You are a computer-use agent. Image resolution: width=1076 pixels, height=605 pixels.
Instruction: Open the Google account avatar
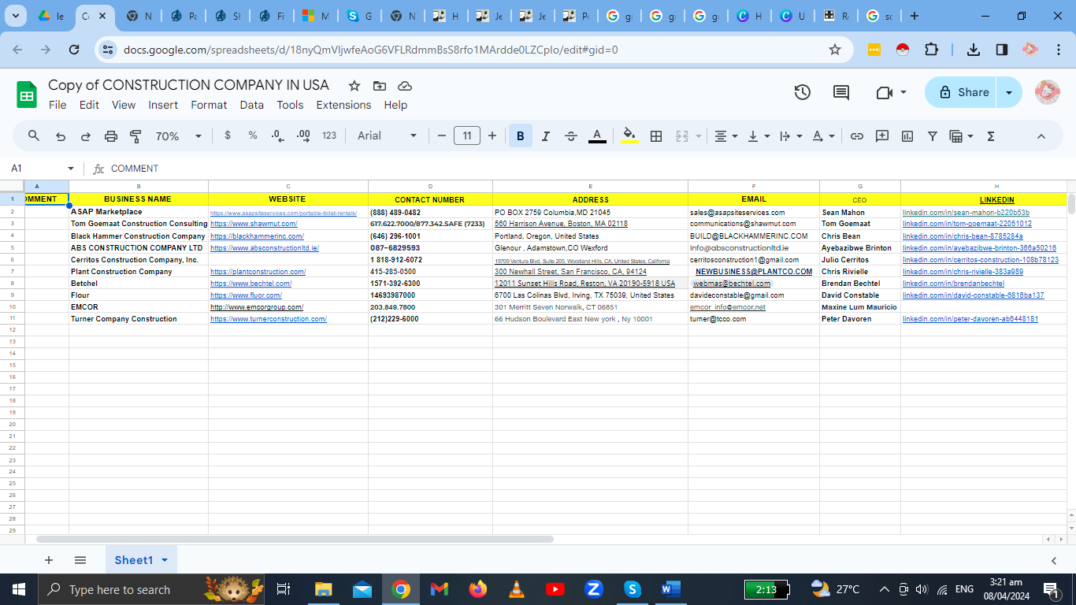click(x=1047, y=92)
